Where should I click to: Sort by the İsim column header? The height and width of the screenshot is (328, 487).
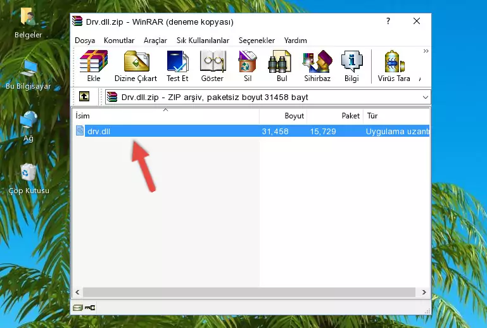click(x=166, y=116)
